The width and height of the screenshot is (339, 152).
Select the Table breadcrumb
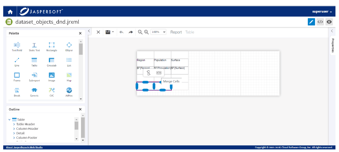[x=190, y=32]
